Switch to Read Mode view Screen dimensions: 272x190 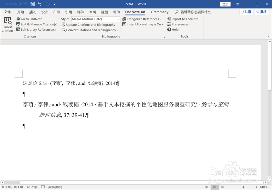tap(206, 187)
